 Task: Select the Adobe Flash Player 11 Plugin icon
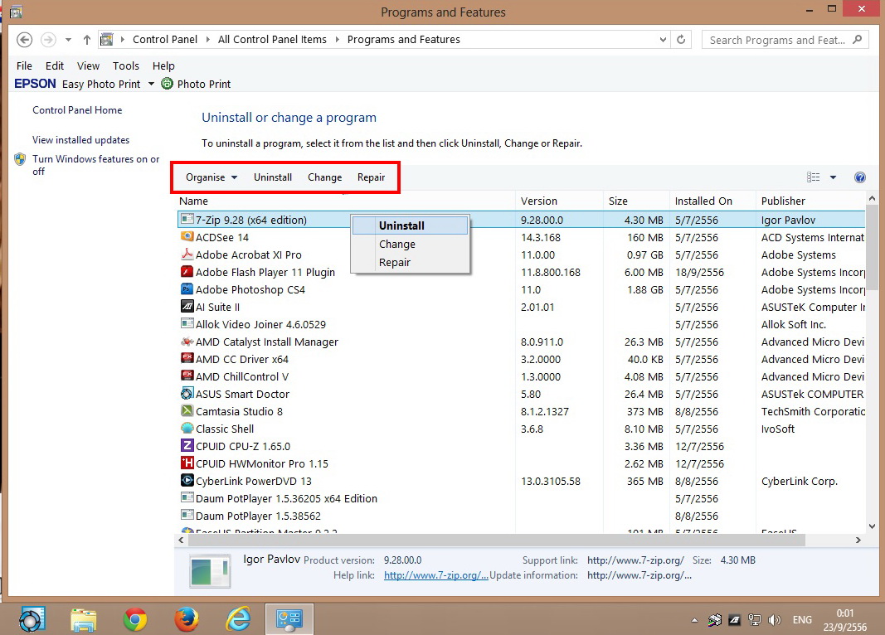(x=187, y=272)
